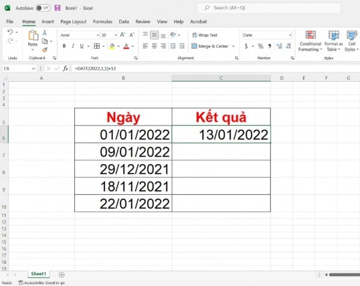This screenshot has width=360, height=286.
Task: Open the Number dialog launcher
Action: [x=292, y=58]
